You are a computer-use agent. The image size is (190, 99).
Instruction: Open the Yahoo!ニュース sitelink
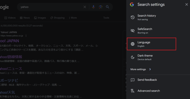point(11,69)
